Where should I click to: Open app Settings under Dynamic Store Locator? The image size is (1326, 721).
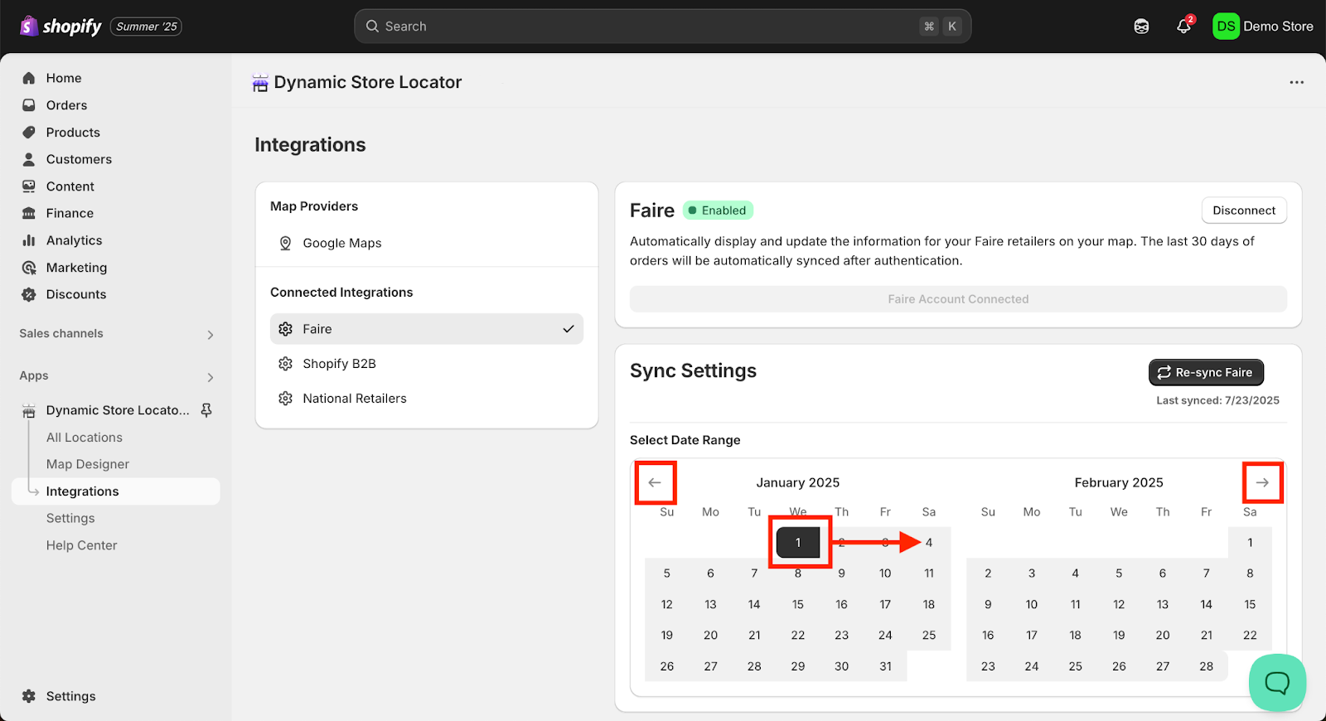(70, 518)
